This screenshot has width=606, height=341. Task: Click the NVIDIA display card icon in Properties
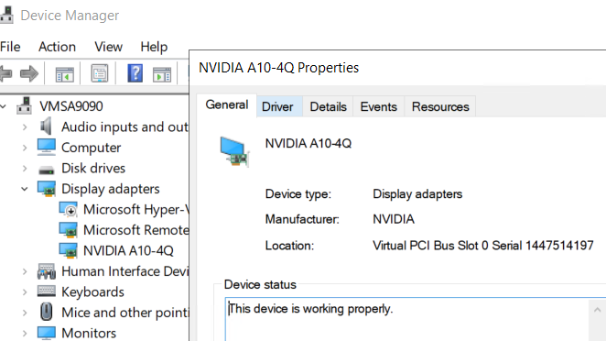(x=234, y=151)
